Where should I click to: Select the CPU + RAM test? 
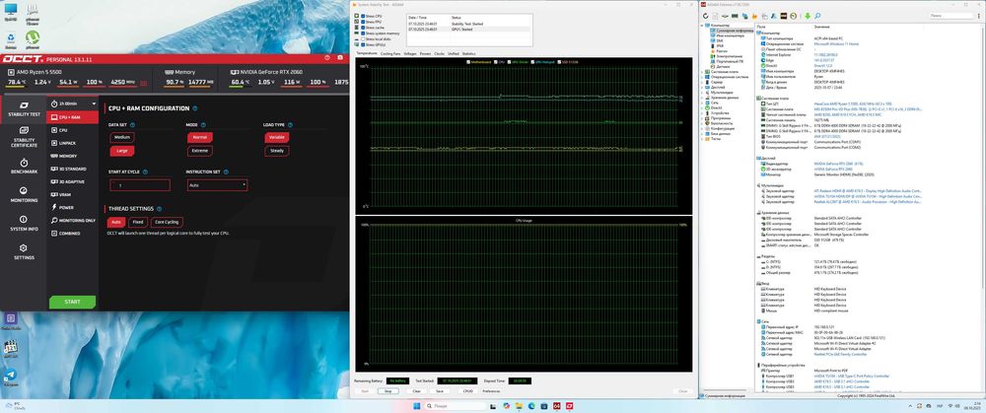tap(73, 117)
